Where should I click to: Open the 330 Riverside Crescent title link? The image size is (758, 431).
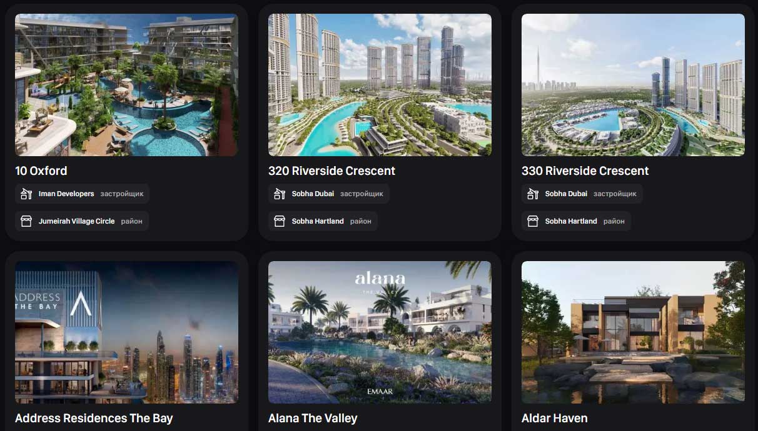point(585,171)
